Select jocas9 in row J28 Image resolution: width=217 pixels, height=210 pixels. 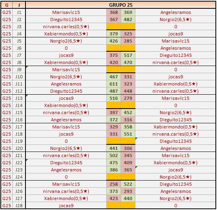point(66,206)
